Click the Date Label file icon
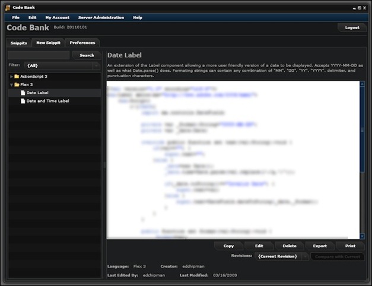The width and height of the screenshot is (372, 286). 23,93
